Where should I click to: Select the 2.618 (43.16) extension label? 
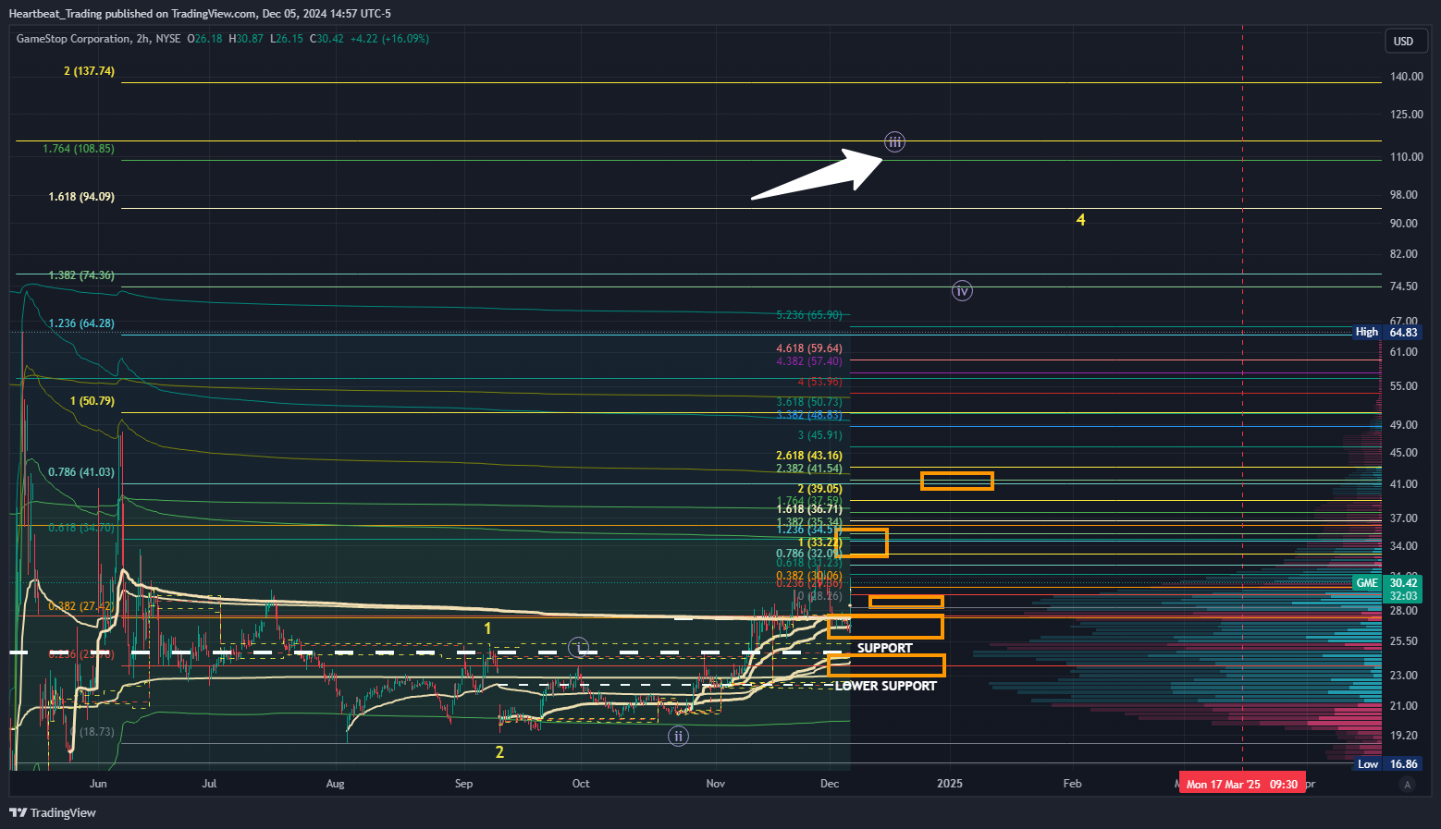[x=809, y=456]
